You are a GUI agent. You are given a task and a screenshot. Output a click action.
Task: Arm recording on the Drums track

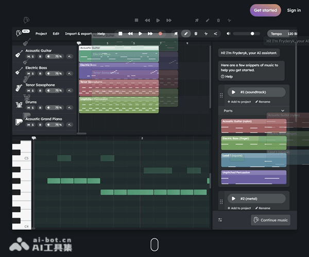(x=40, y=107)
